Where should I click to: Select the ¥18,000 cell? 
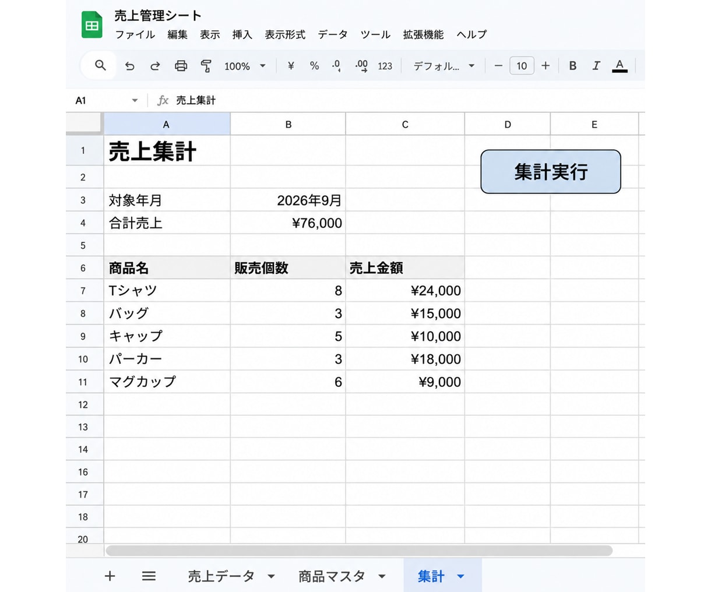click(405, 359)
